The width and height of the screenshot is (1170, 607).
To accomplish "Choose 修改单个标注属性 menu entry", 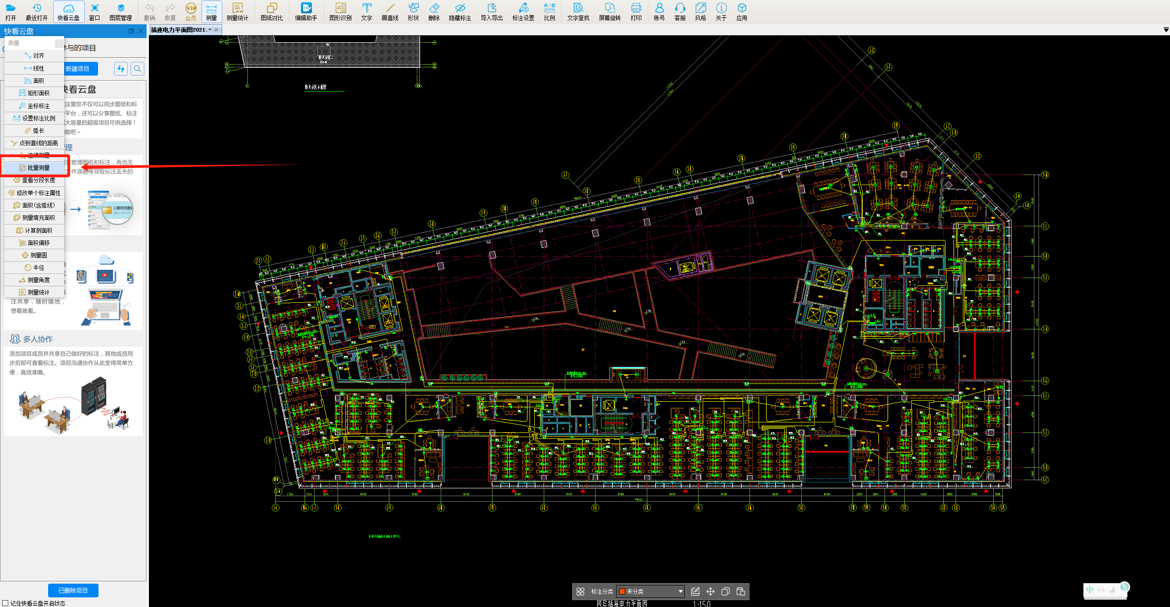I will point(34,193).
